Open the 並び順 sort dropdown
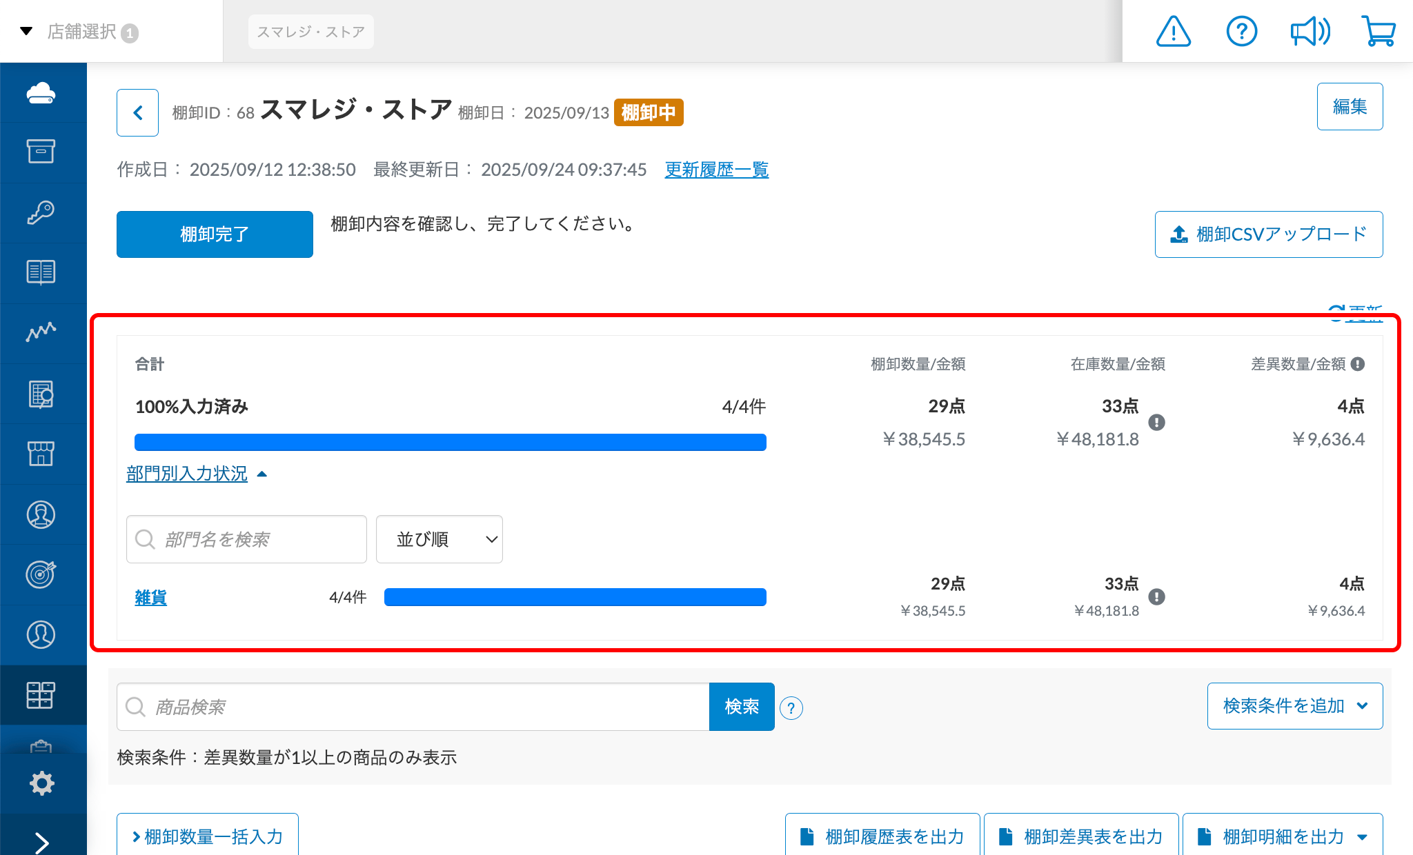1413x855 pixels. tap(439, 539)
